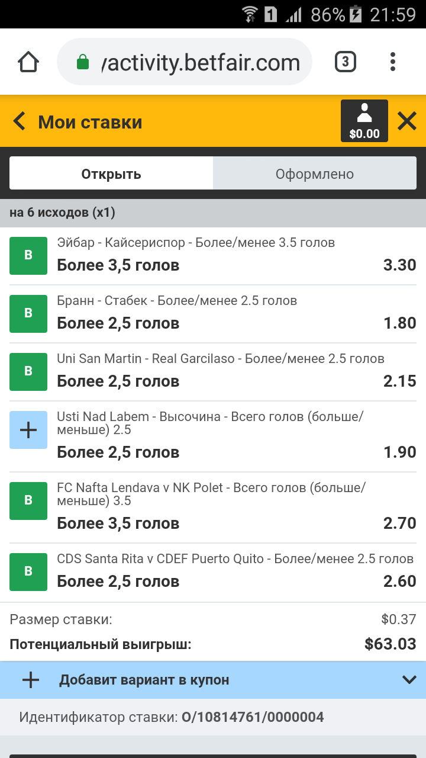Open the browser tab switcher showing 3
426x758 pixels.
(x=346, y=62)
